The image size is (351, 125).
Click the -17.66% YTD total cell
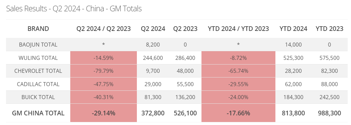coord(238,113)
